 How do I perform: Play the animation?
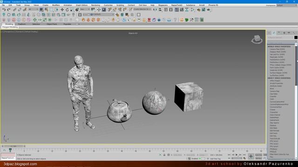click(x=237, y=155)
